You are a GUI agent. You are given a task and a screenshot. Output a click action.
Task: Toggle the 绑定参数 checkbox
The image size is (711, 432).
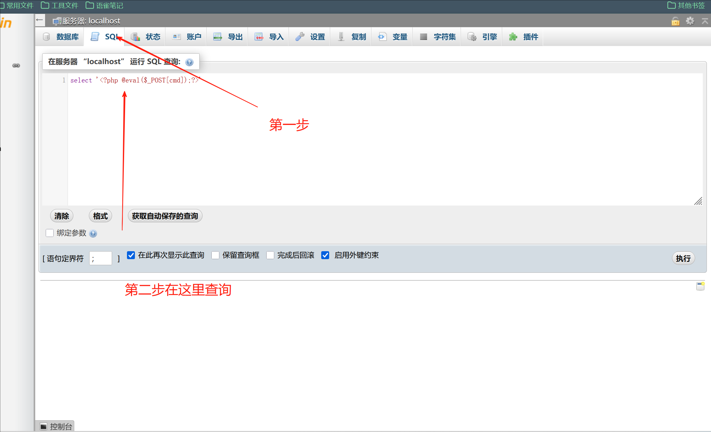pos(50,233)
